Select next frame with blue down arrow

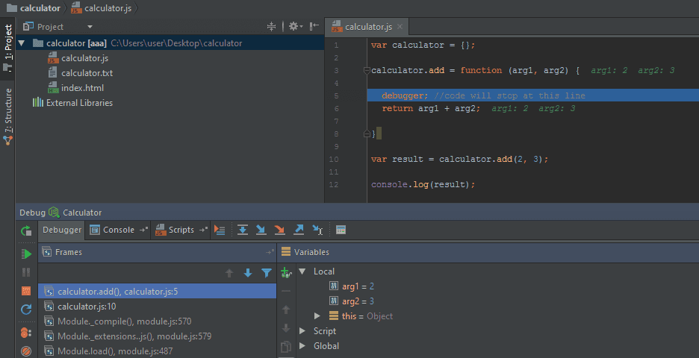tap(248, 273)
